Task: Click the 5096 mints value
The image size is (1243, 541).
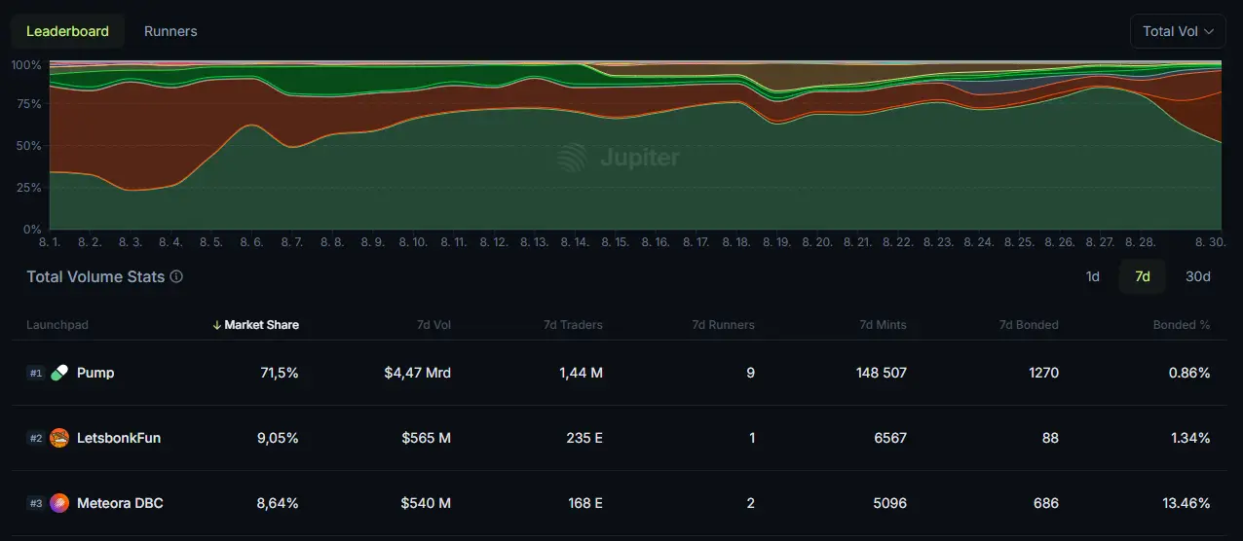Action: pos(890,503)
